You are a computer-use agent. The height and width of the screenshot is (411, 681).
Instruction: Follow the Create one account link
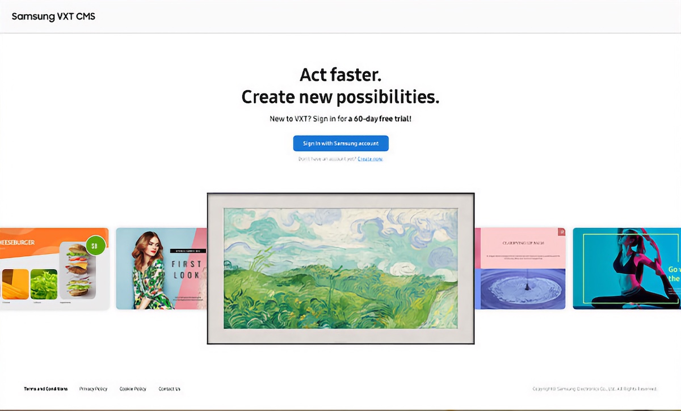pyautogui.click(x=370, y=159)
